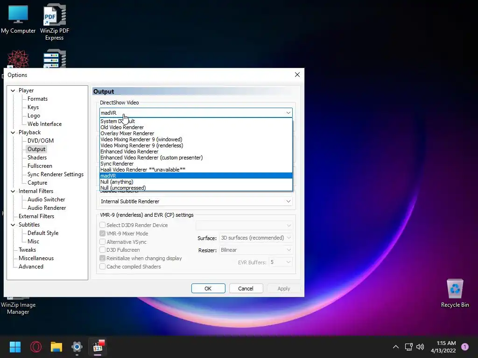Open My Computer desktop icon

pyautogui.click(x=18, y=19)
